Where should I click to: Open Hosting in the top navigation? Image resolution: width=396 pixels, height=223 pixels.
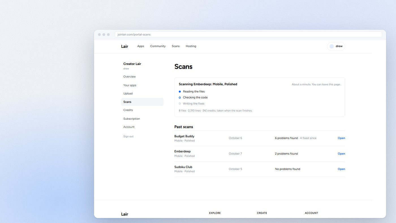click(x=191, y=46)
